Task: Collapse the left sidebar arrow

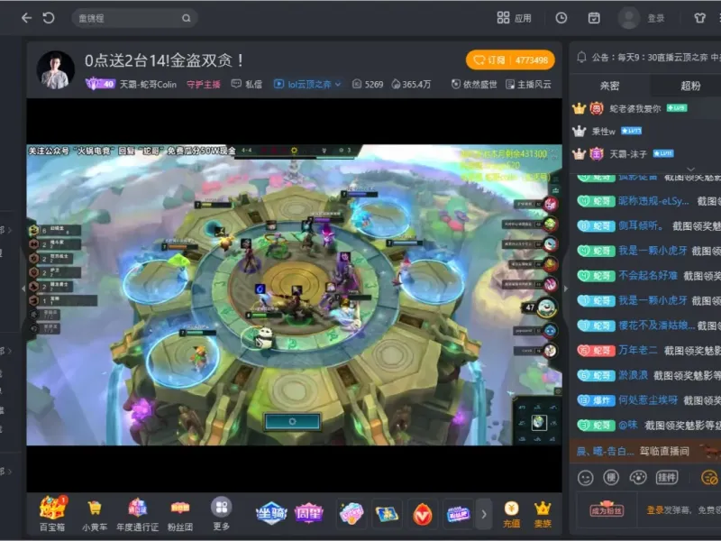Action: 23,289
